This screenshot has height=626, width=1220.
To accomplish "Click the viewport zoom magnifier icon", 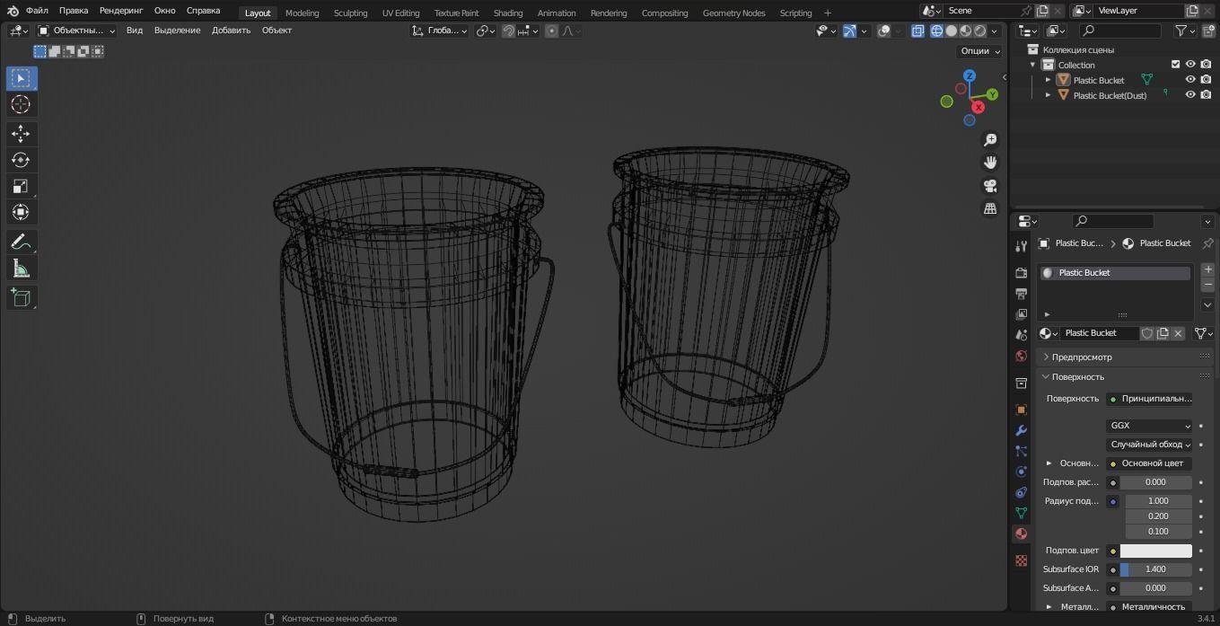I will click(x=990, y=139).
